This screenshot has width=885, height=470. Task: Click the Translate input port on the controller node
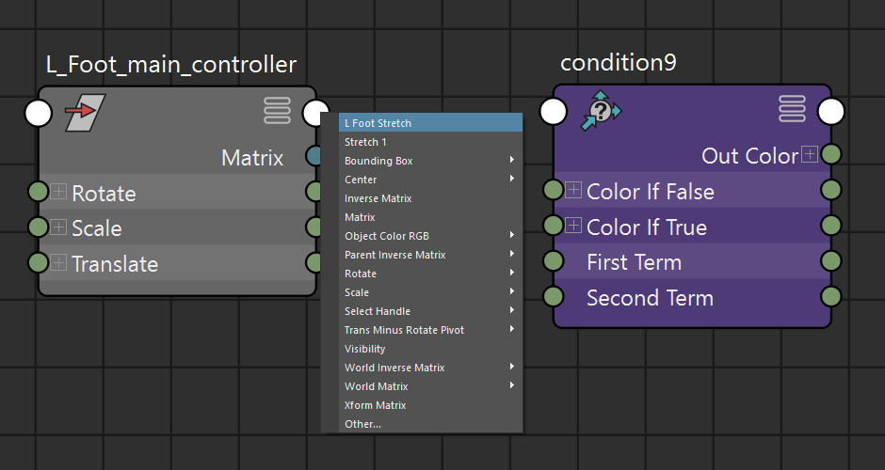[39, 262]
